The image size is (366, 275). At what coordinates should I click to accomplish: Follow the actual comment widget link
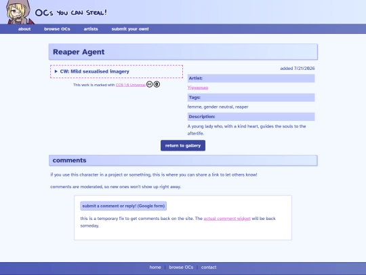[x=227, y=219]
